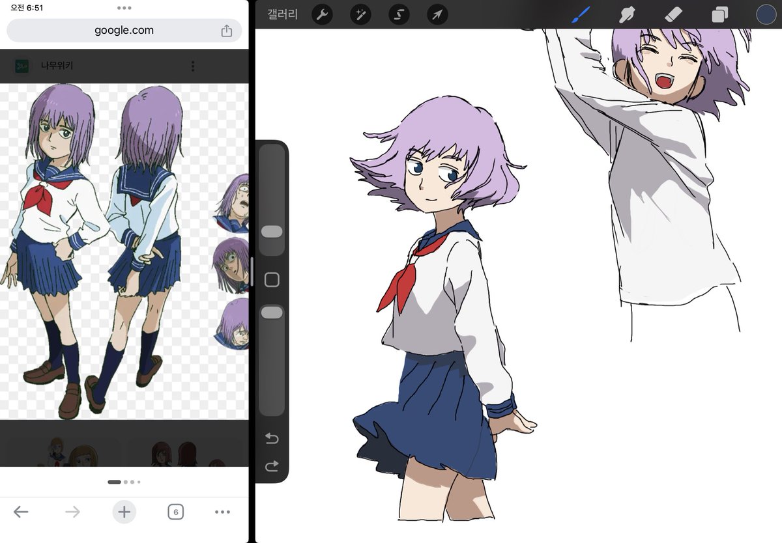Open the Layers panel

point(720,14)
